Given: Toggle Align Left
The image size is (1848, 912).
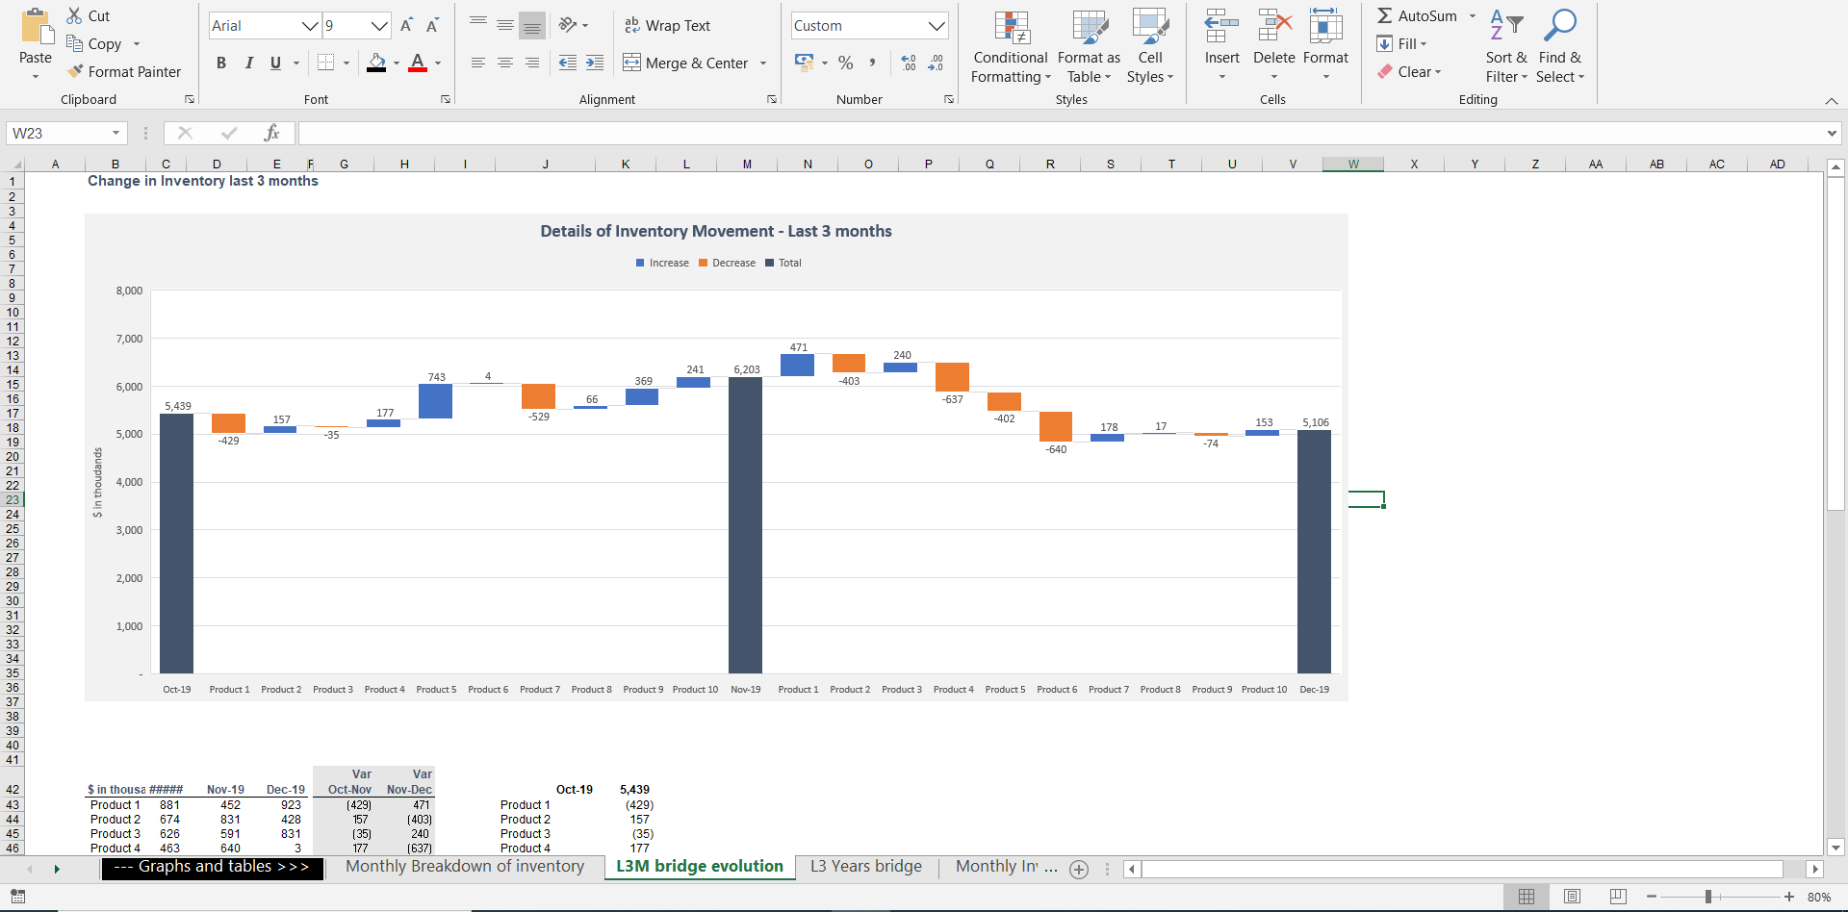Looking at the screenshot, I should coord(477,63).
